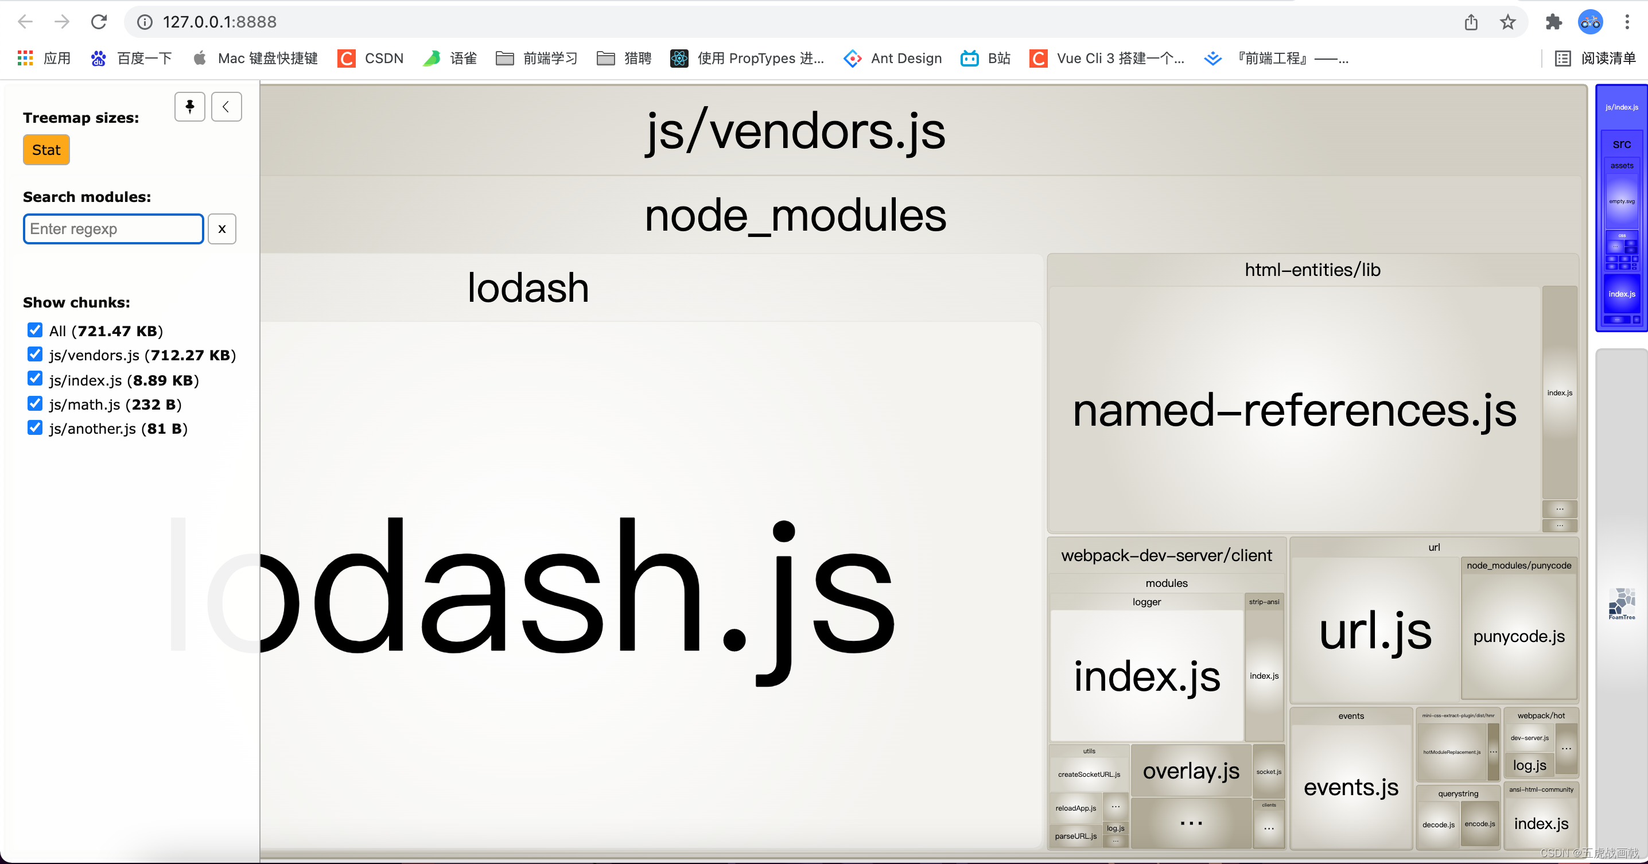Image resolution: width=1648 pixels, height=864 pixels.
Task: Reload the page with the refresh icon
Action: tap(99, 22)
